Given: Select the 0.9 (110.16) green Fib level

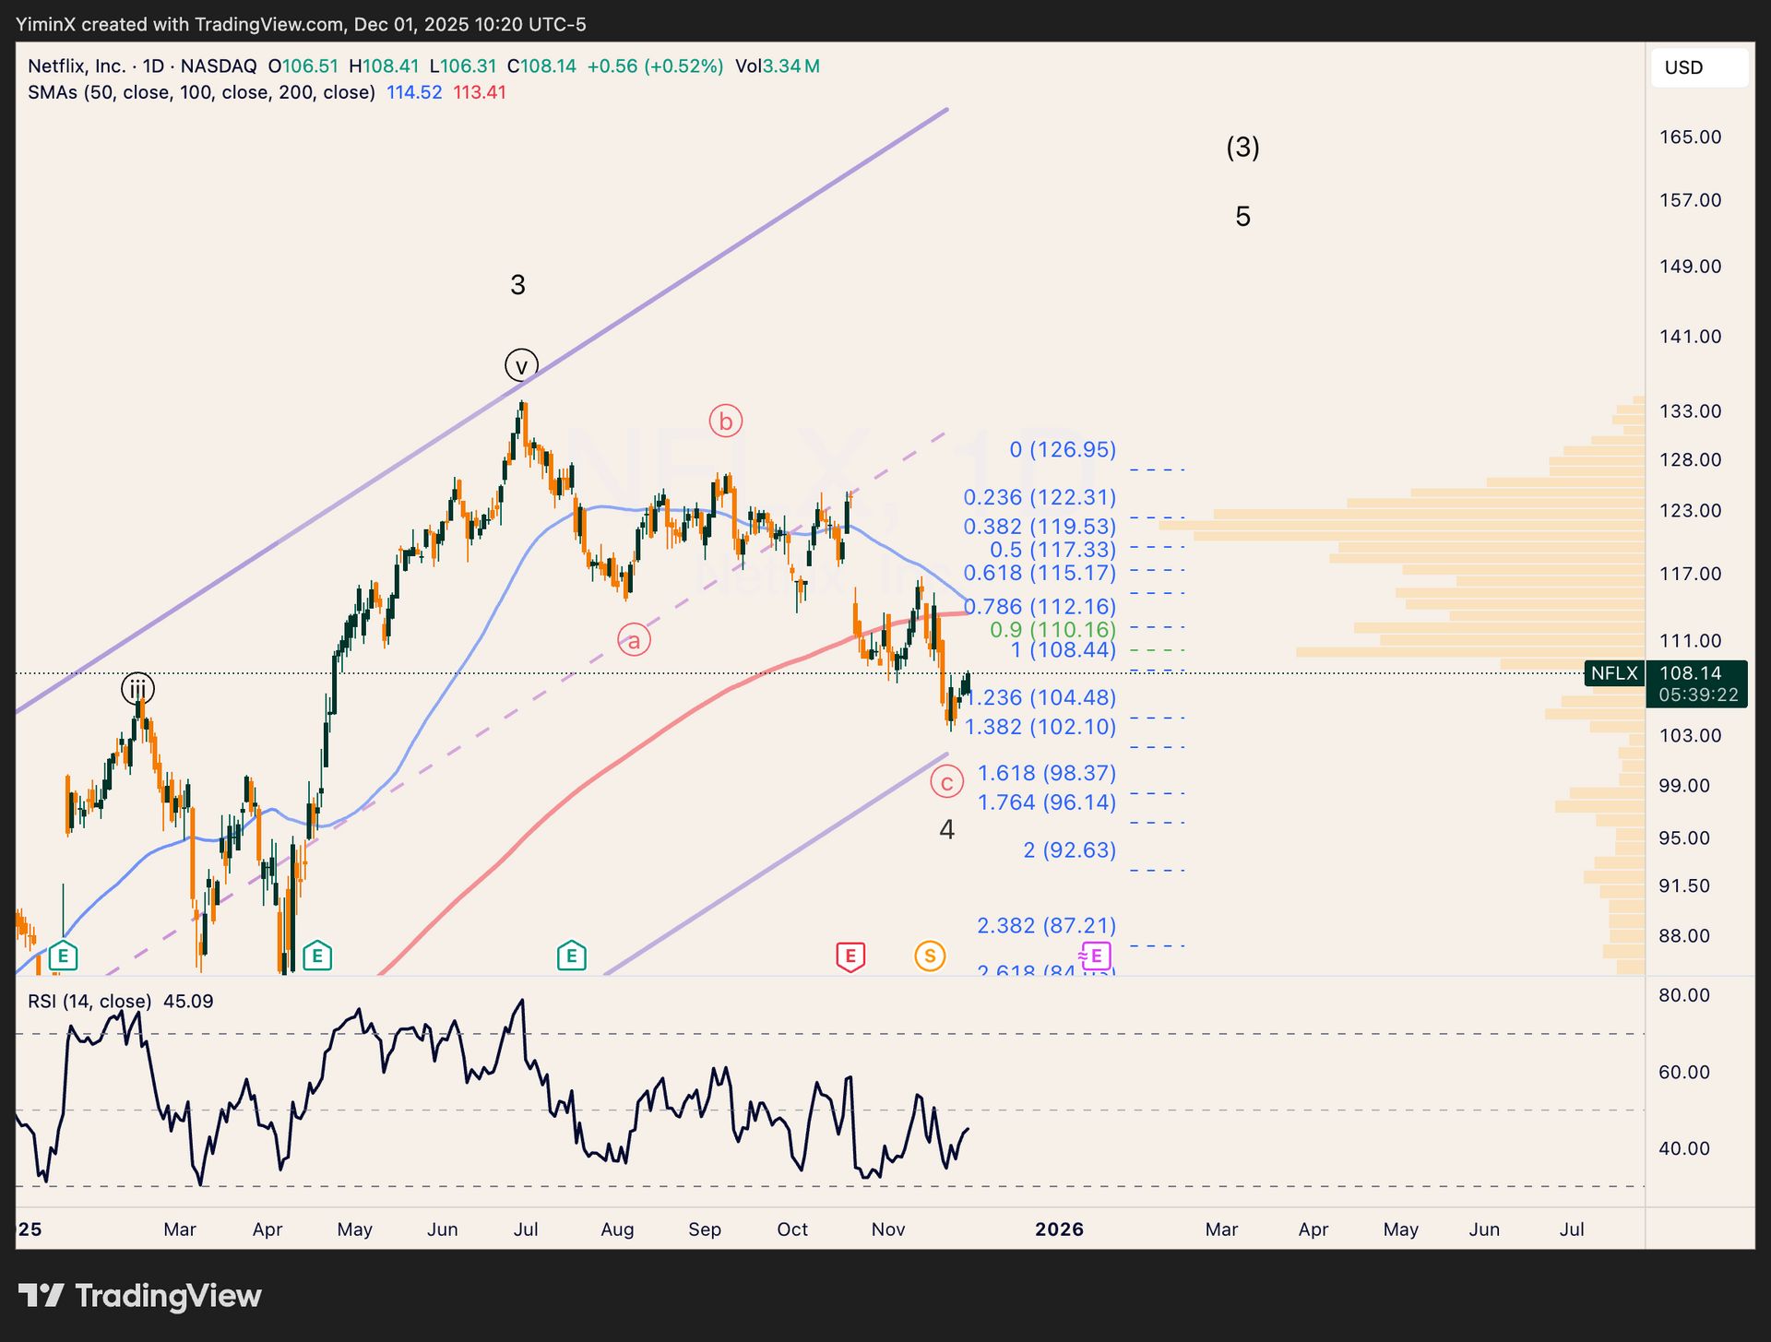Looking at the screenshot, I should click(1052, 630).
